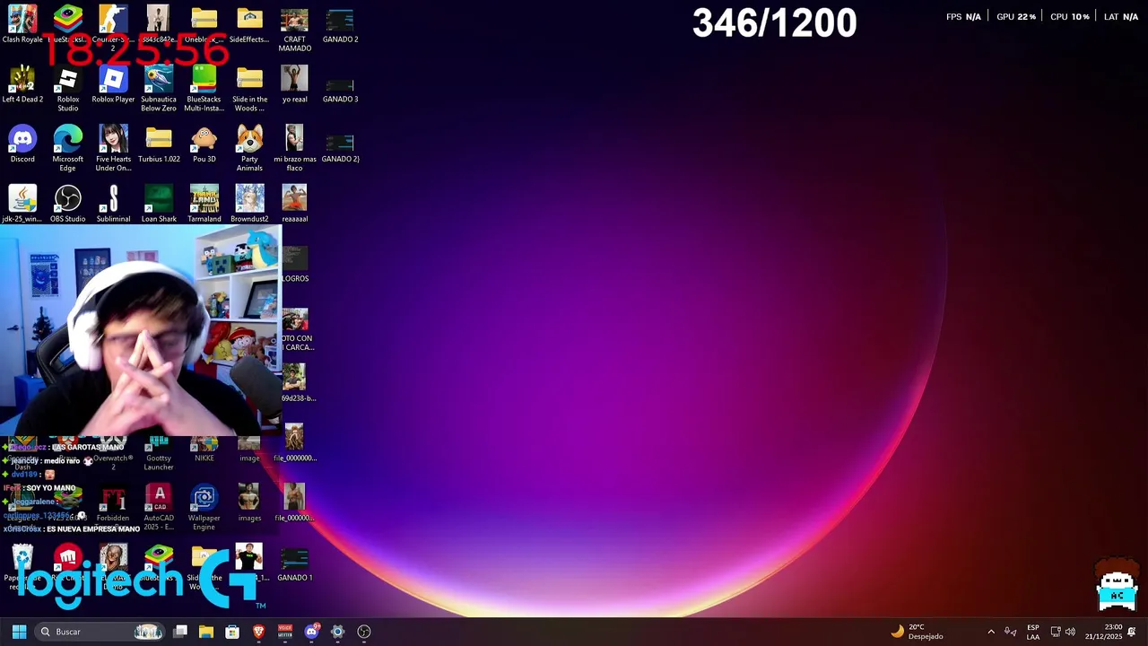
Task: Open the ESP LAA language switcher
Action: tap(1033, 632)
